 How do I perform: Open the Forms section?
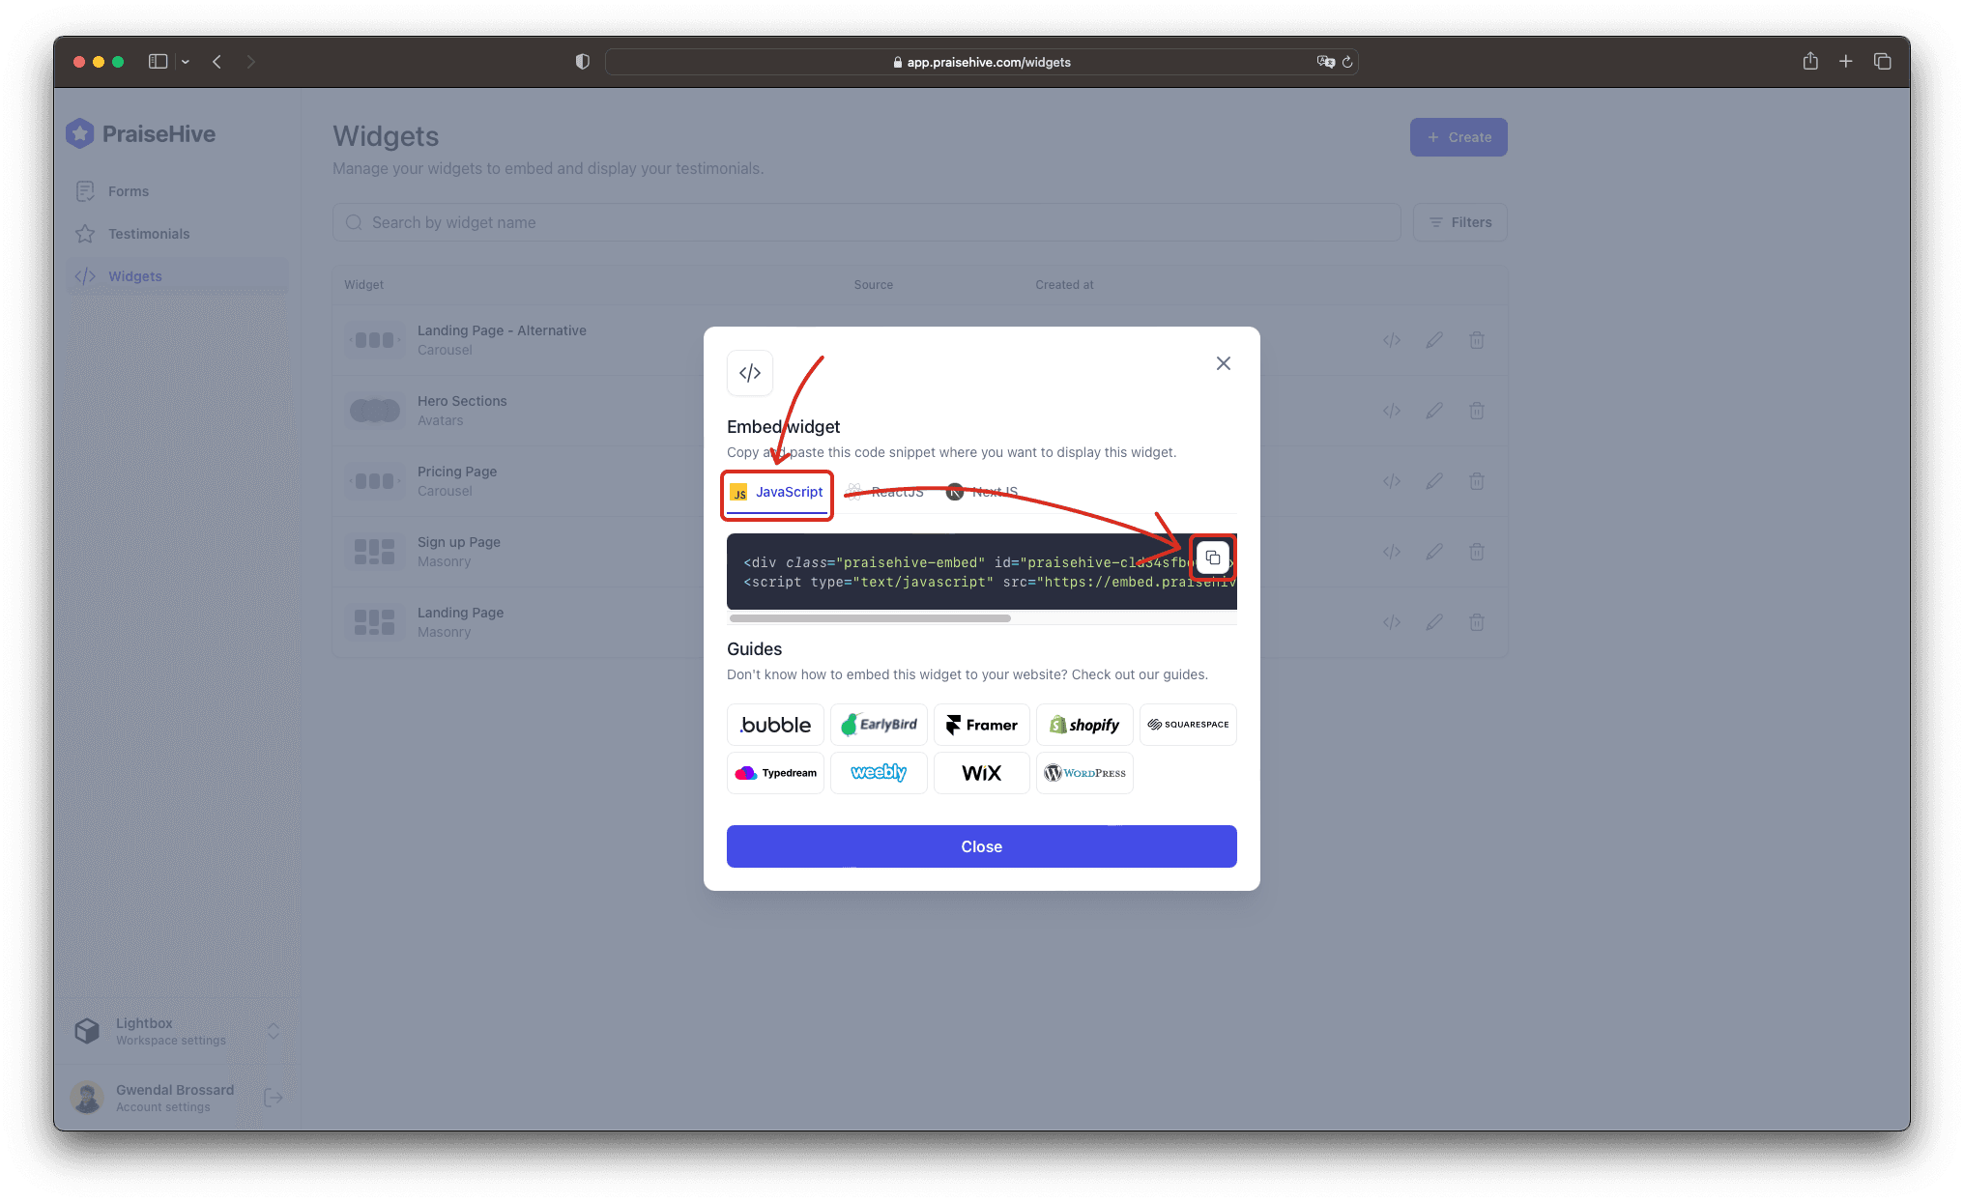pyautogui.click(x=129, y=190)
